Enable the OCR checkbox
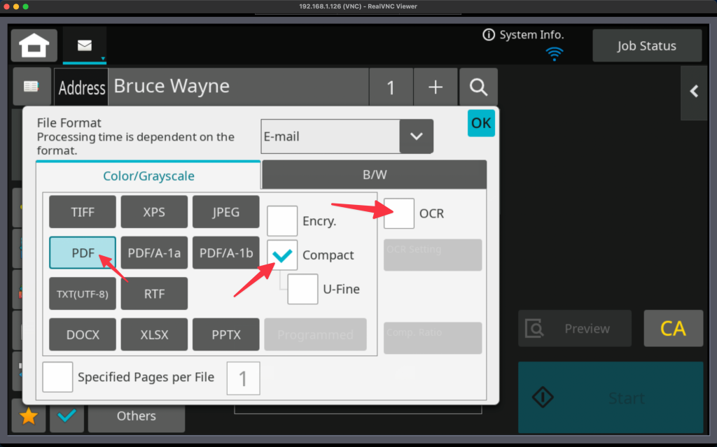This screenshot has width=717, height=447. click(399, 213)
